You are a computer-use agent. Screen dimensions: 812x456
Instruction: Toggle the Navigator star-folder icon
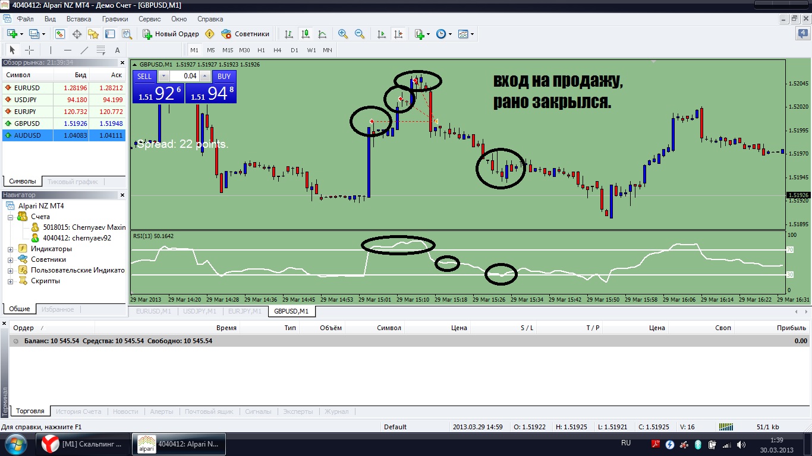(93, 34)
